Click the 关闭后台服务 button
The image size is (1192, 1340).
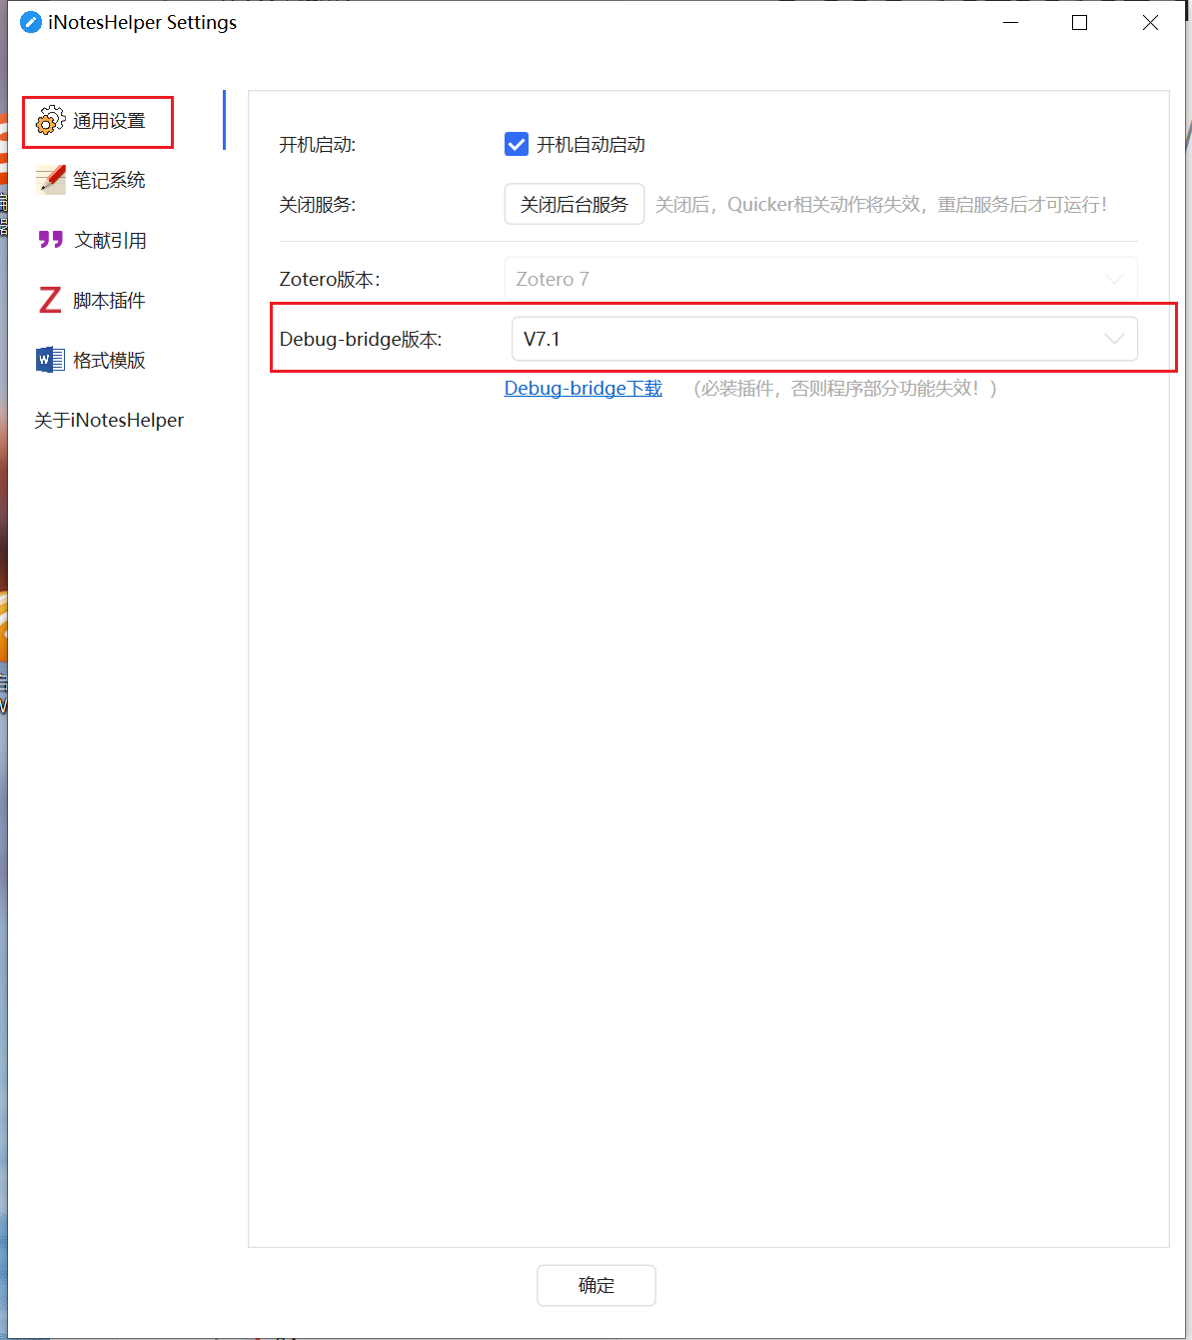coord(575,204)
